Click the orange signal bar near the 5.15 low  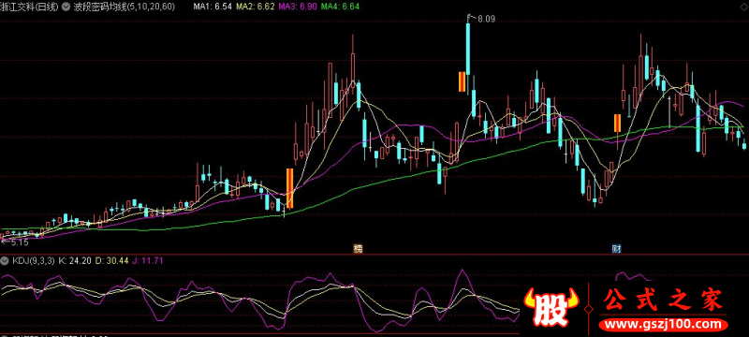(x=289, y=188)
